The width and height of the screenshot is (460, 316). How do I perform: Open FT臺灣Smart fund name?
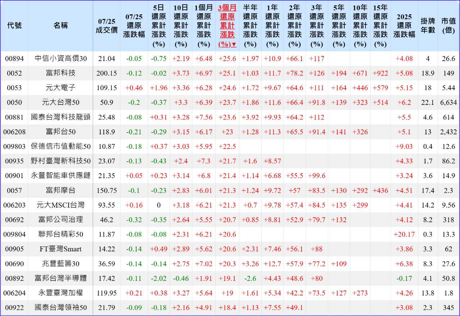(x=61, y=249)
